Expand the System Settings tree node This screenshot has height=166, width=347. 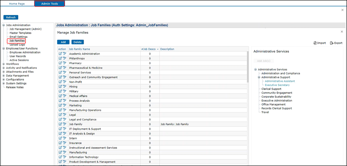coord(3,83)
